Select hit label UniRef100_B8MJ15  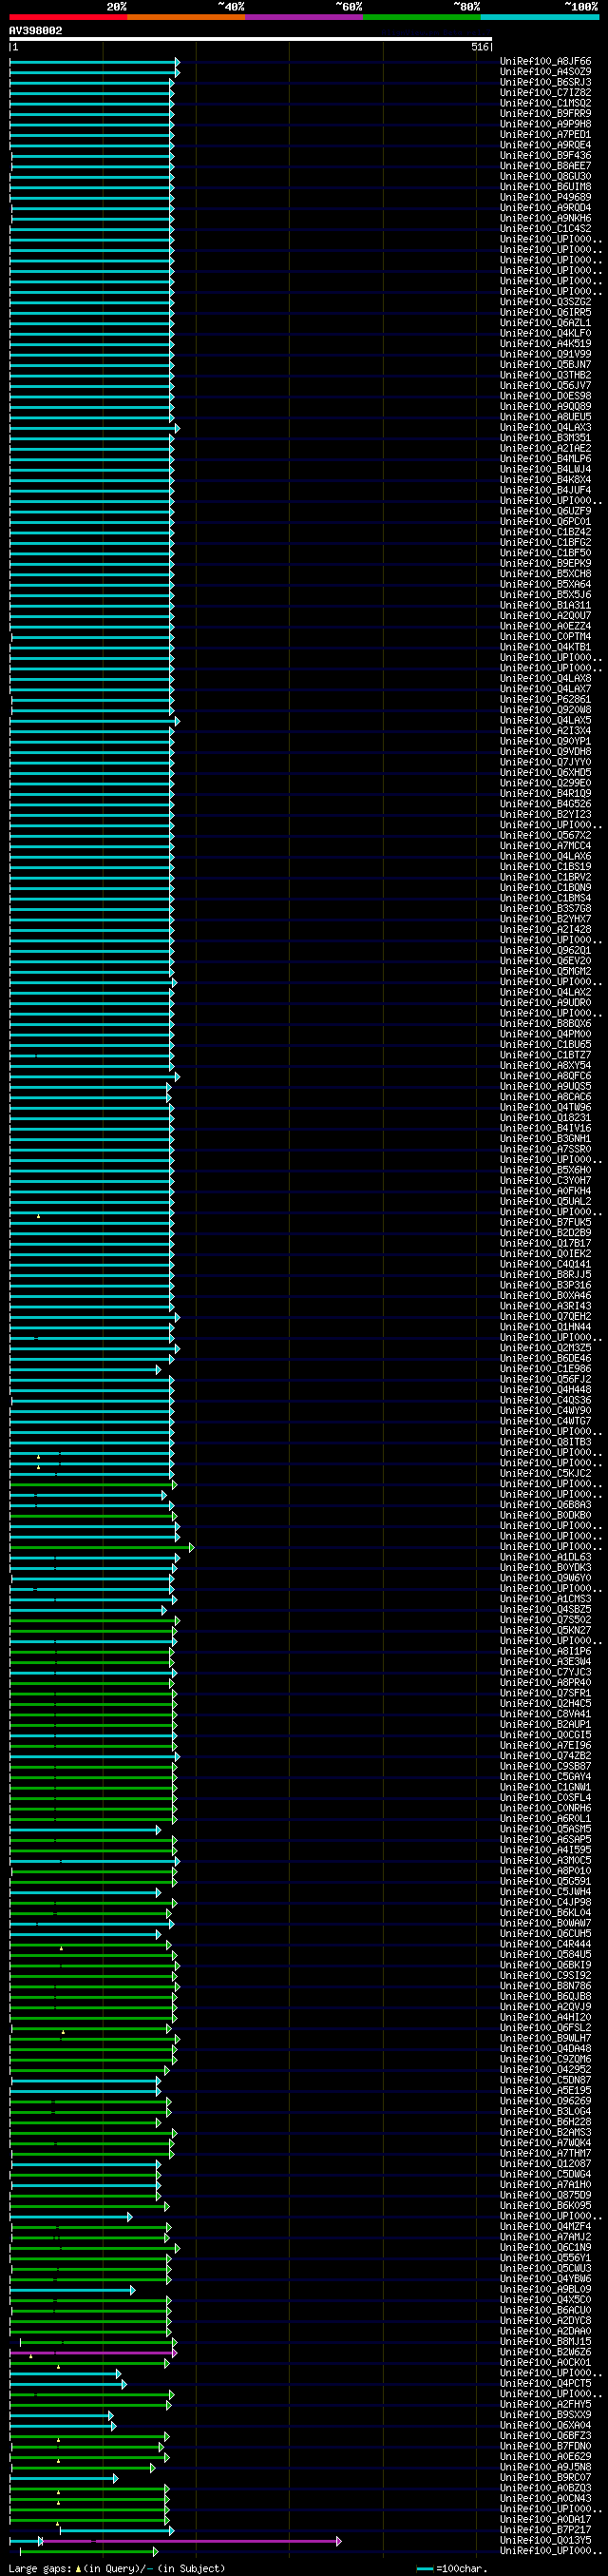point(545,2341)
